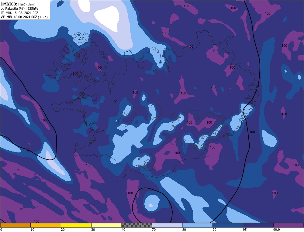
Task: Click the 'og Rakastig (%) í 925hPa' line
Action: (19, 9)
